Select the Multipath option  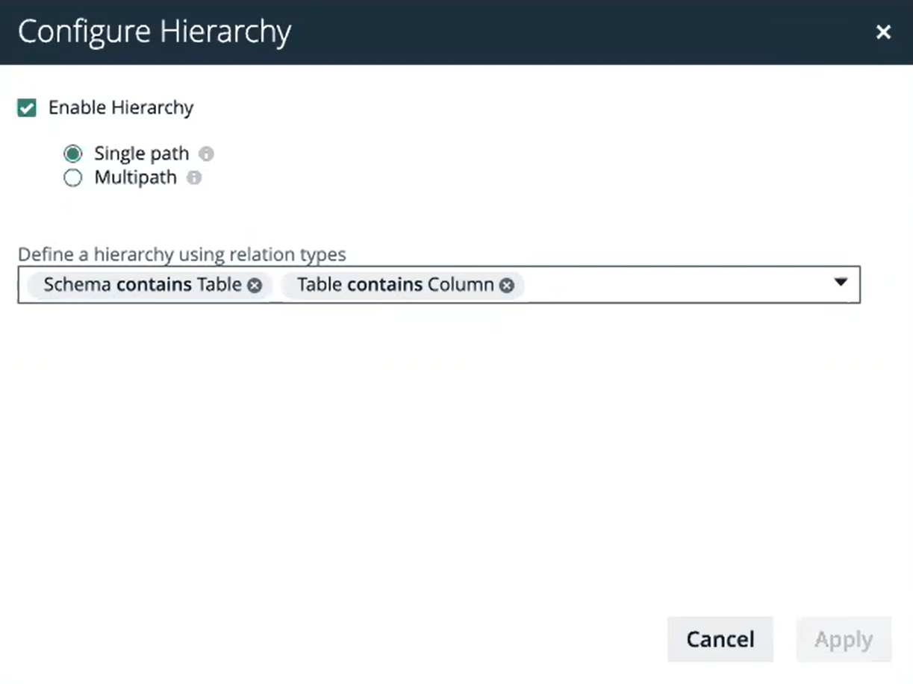click(72, 178)
